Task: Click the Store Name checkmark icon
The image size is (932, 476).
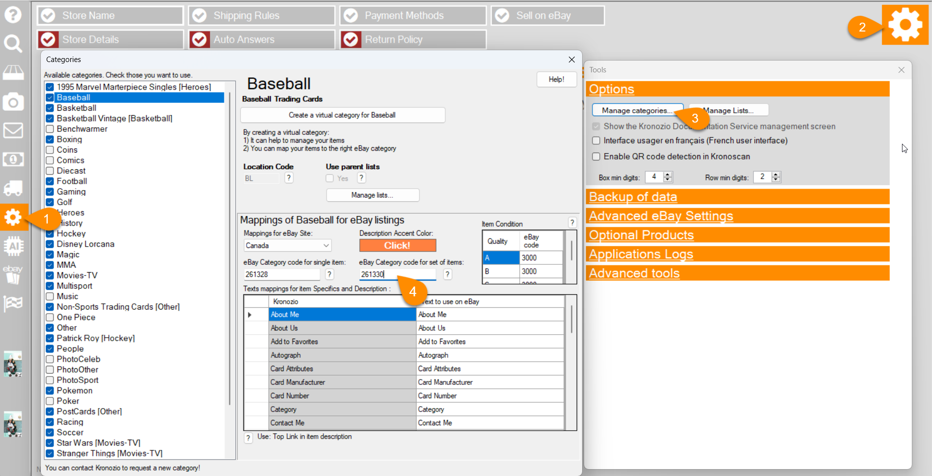Action: coord(48,16)
